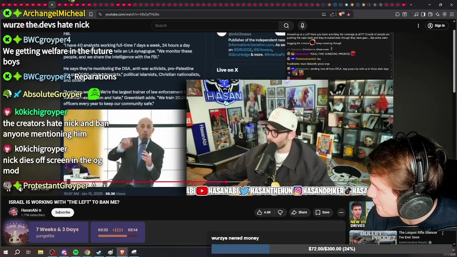
Task: Select the first browser tab
Action: pos(4,5)
